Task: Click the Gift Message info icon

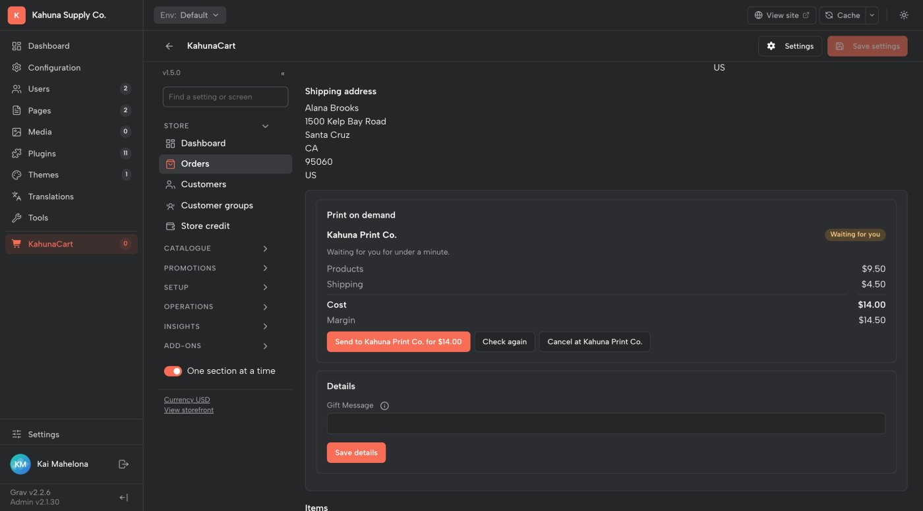Action: (385, 406)
